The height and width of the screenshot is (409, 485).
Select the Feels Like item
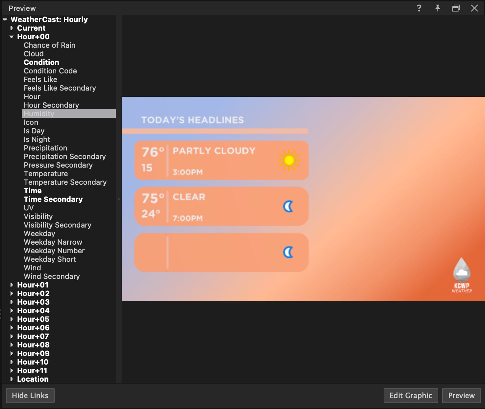tap(40, 80)
